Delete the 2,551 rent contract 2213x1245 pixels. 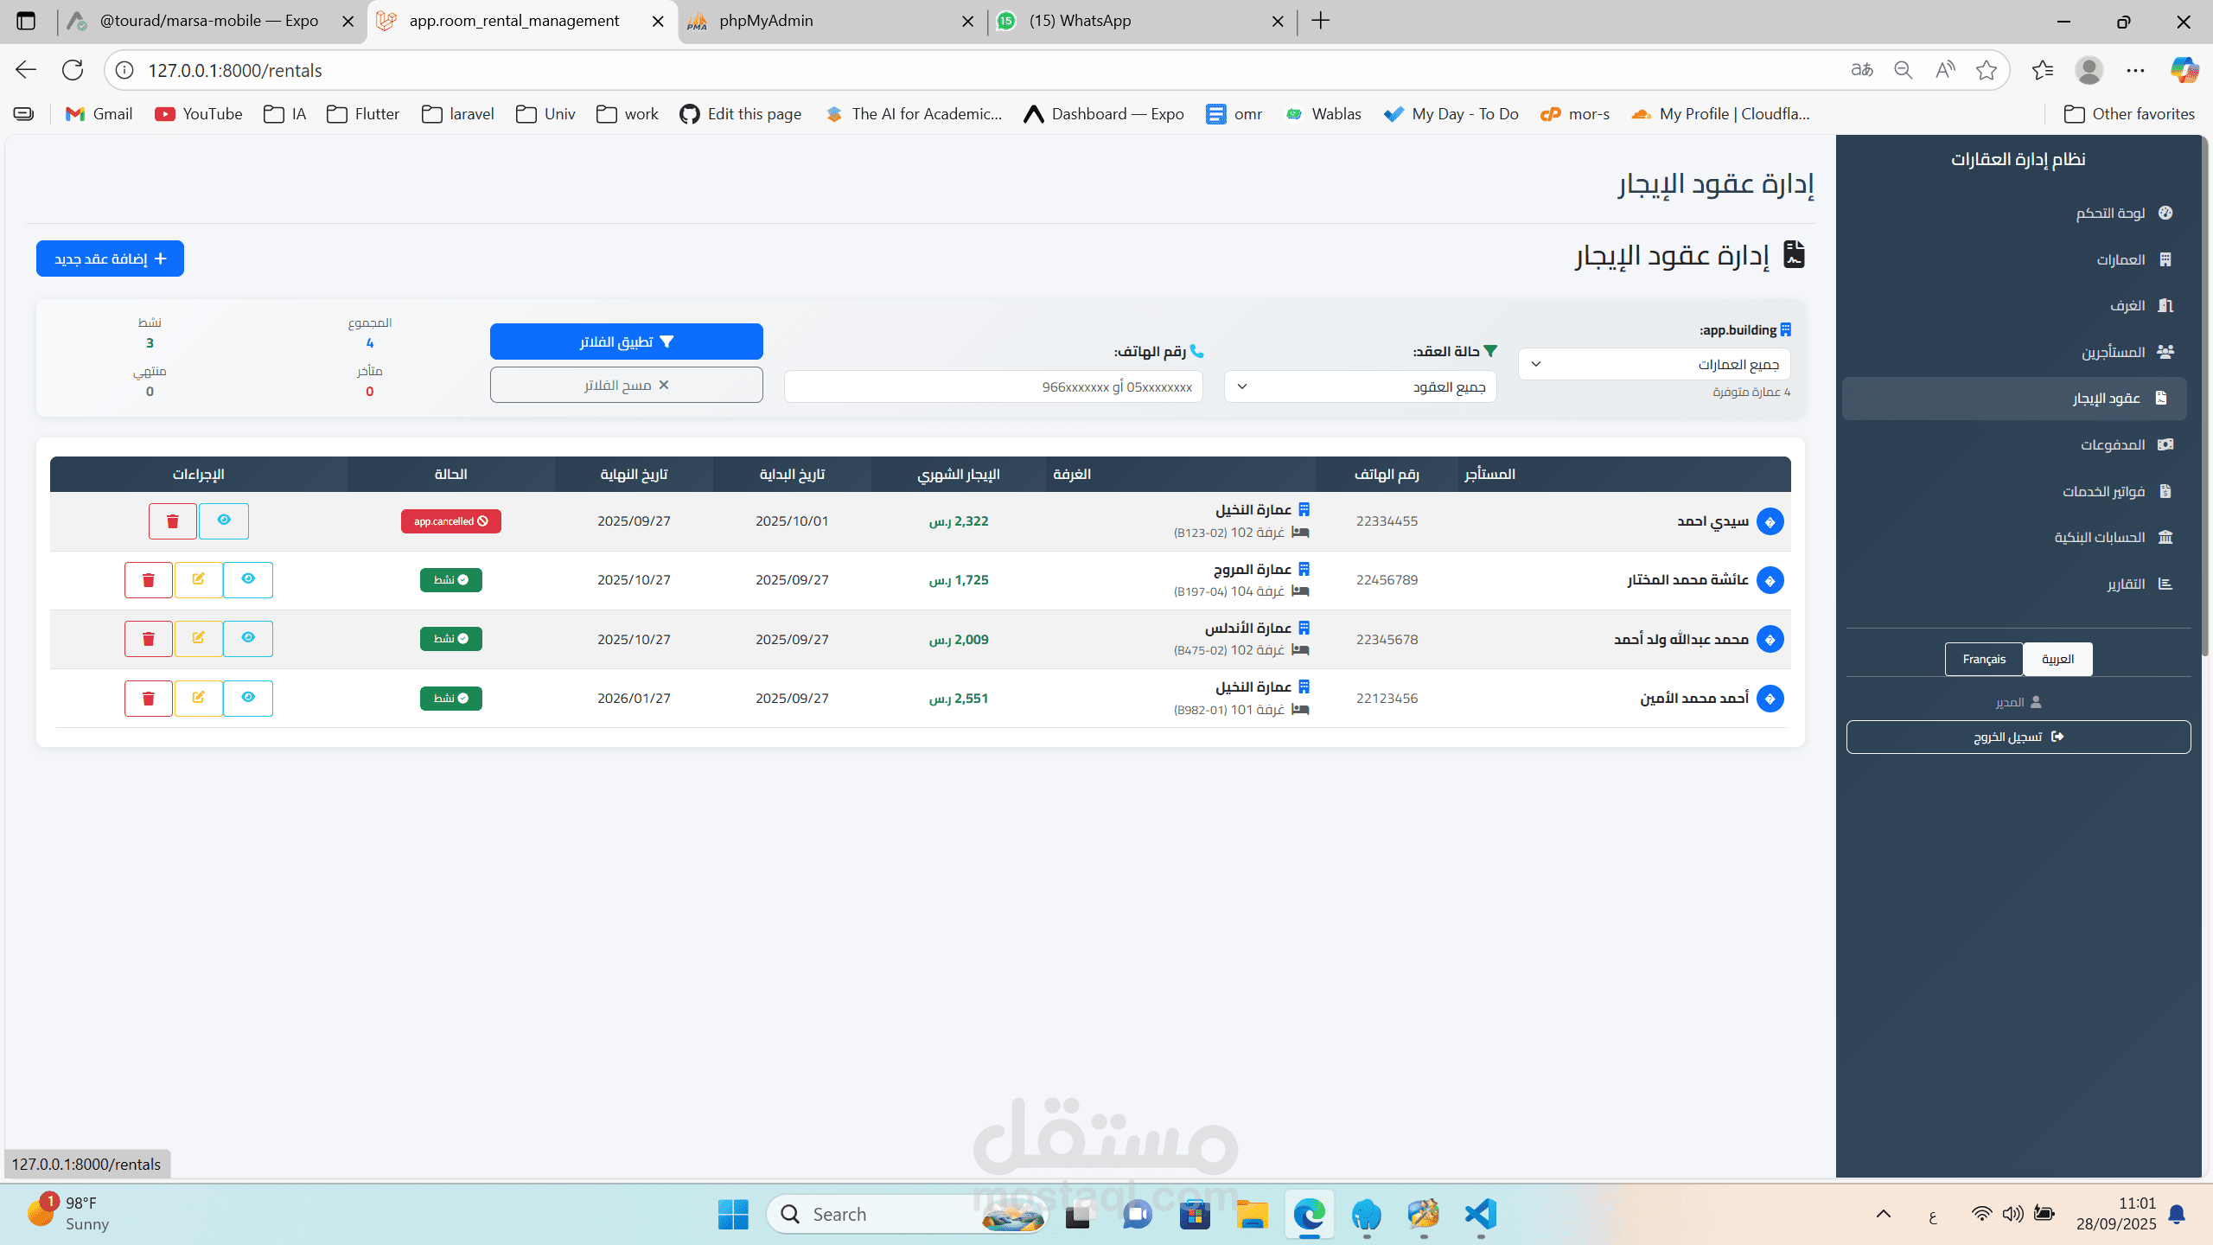148,699
